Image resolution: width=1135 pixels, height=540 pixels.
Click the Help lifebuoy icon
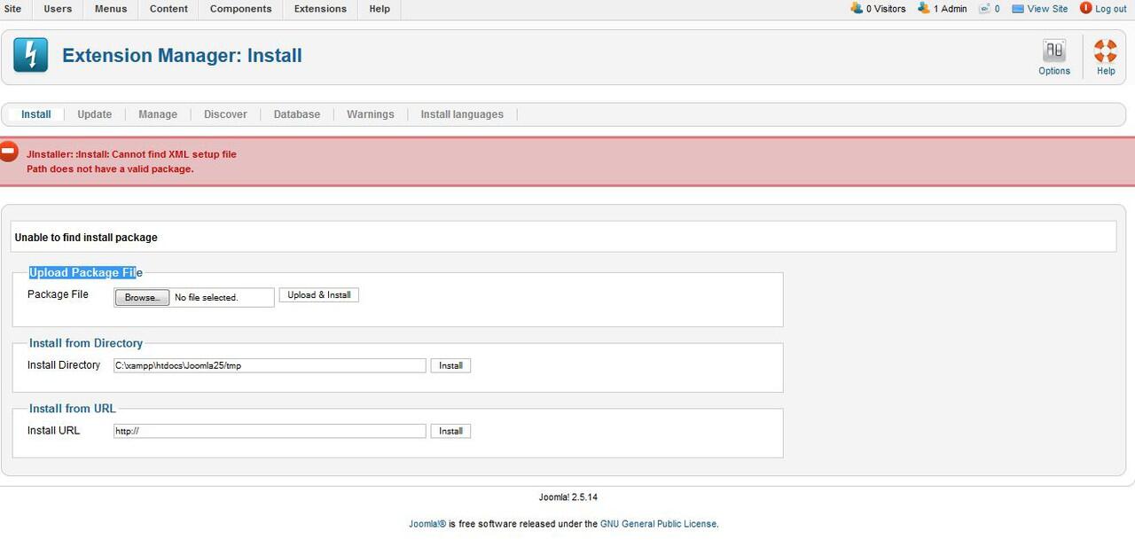[1105, 51]
